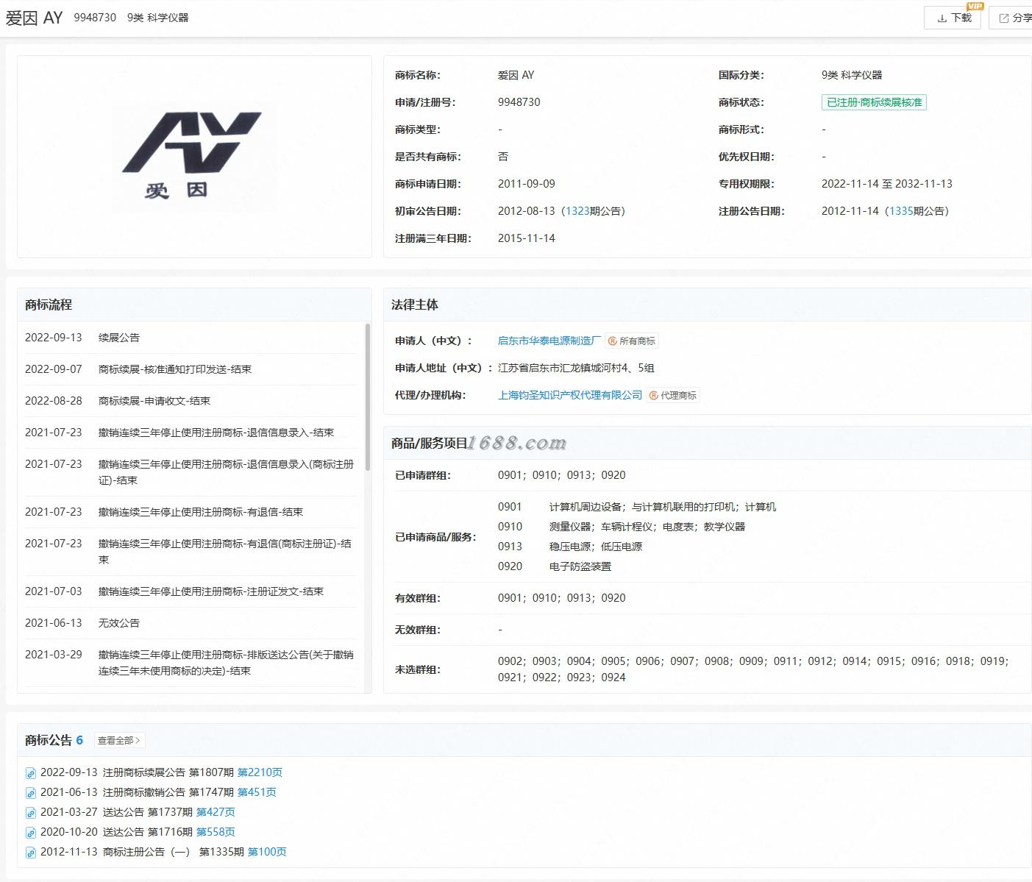Click the 9类 科学仪器 classification value
This screenshot has height=882, width=1032.
(x=852, y=75)
